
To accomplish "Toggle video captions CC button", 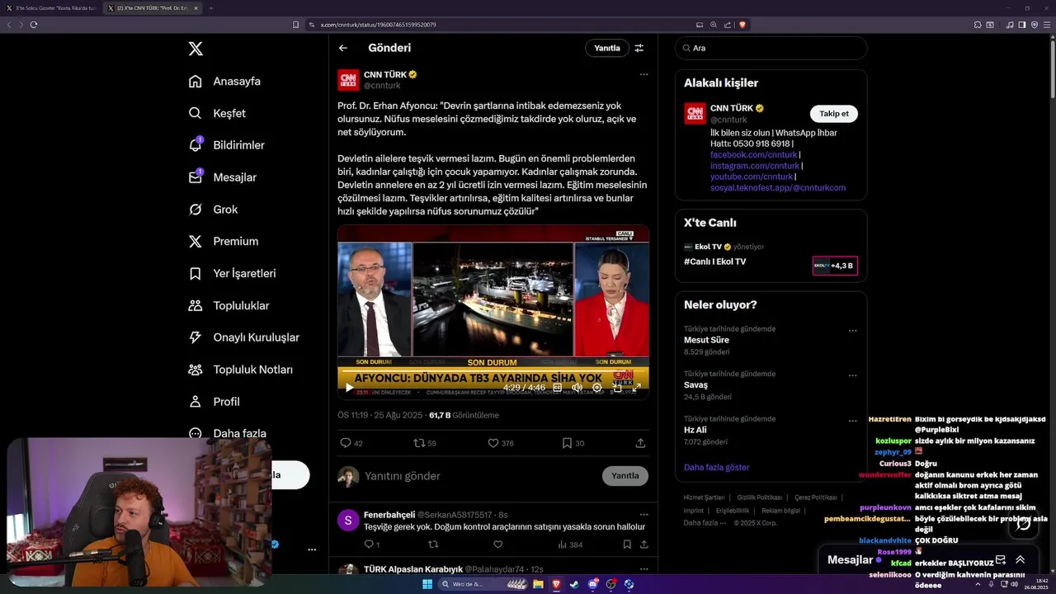I will point(558,387).
